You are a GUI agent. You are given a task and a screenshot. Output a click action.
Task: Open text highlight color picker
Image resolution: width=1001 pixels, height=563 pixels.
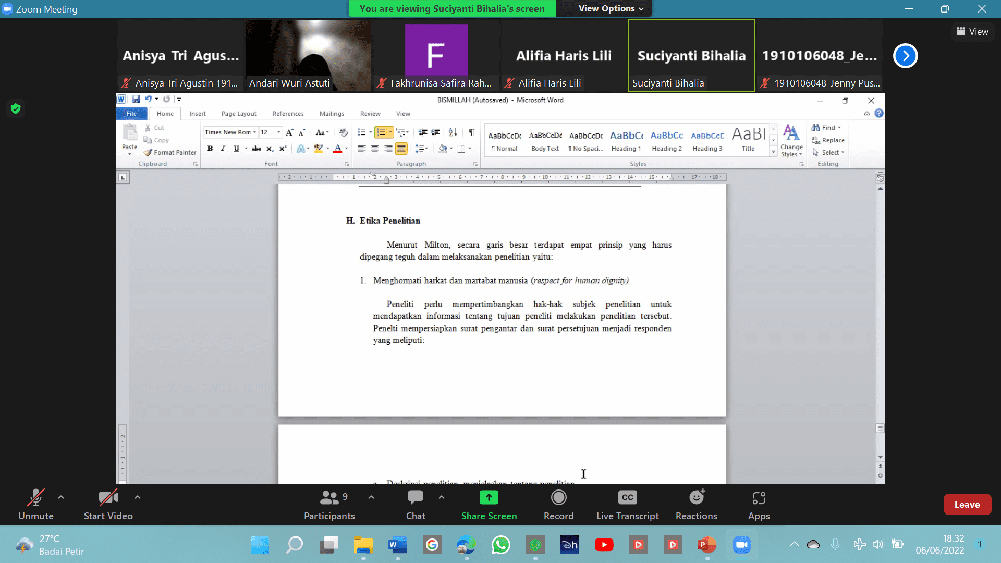click(328, 149)
